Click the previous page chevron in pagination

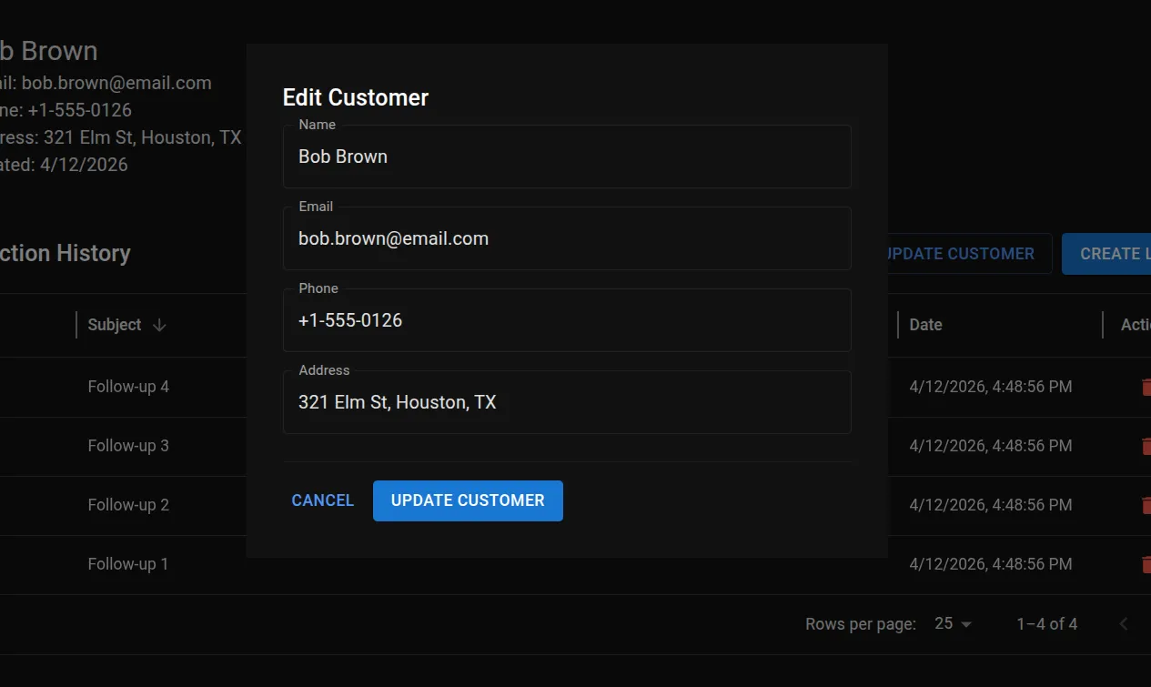click(1123, 623)
